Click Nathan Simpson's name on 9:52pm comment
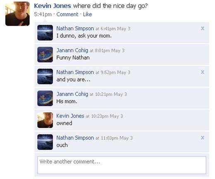 (75, 72)
